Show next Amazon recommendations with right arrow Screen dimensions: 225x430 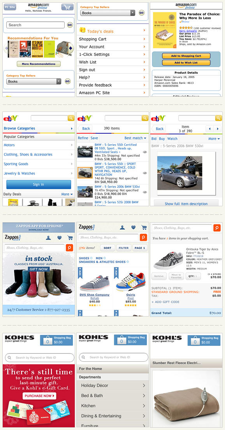[x=70, y=48]
